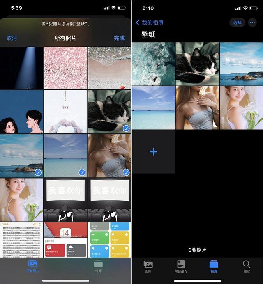
Task: Select the woman with lily photo in picker
Action: (x=22, y=200)
